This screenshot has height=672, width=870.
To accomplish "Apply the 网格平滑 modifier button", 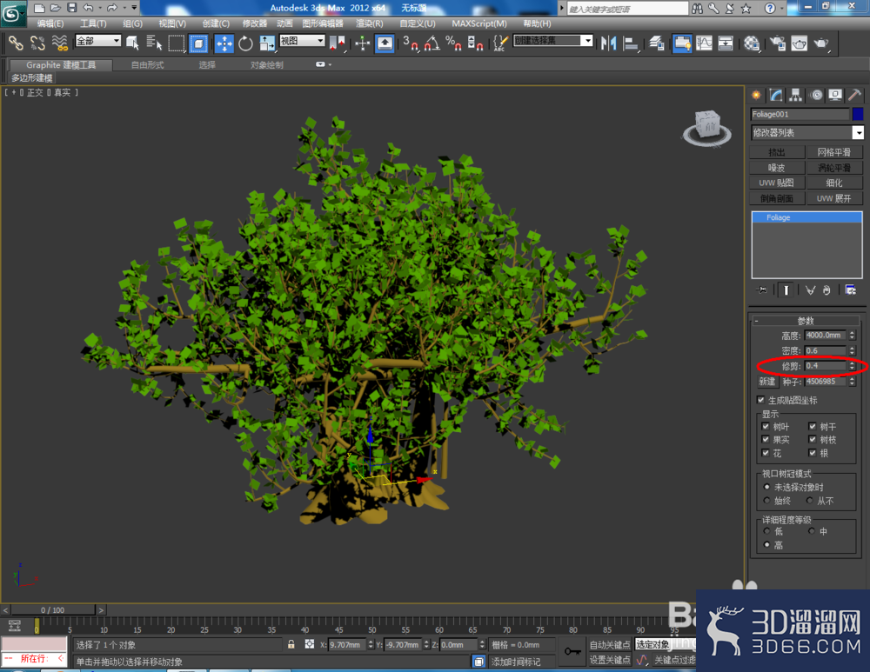I will (833, 152).
